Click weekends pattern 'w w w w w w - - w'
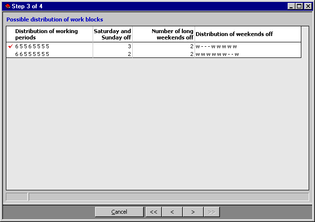Screen dimensions: 315x222 coord(217,54)
